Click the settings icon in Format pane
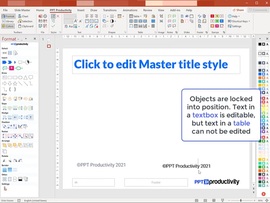The height and width of the screenshot is (203, 270). (x=5, y=189)
